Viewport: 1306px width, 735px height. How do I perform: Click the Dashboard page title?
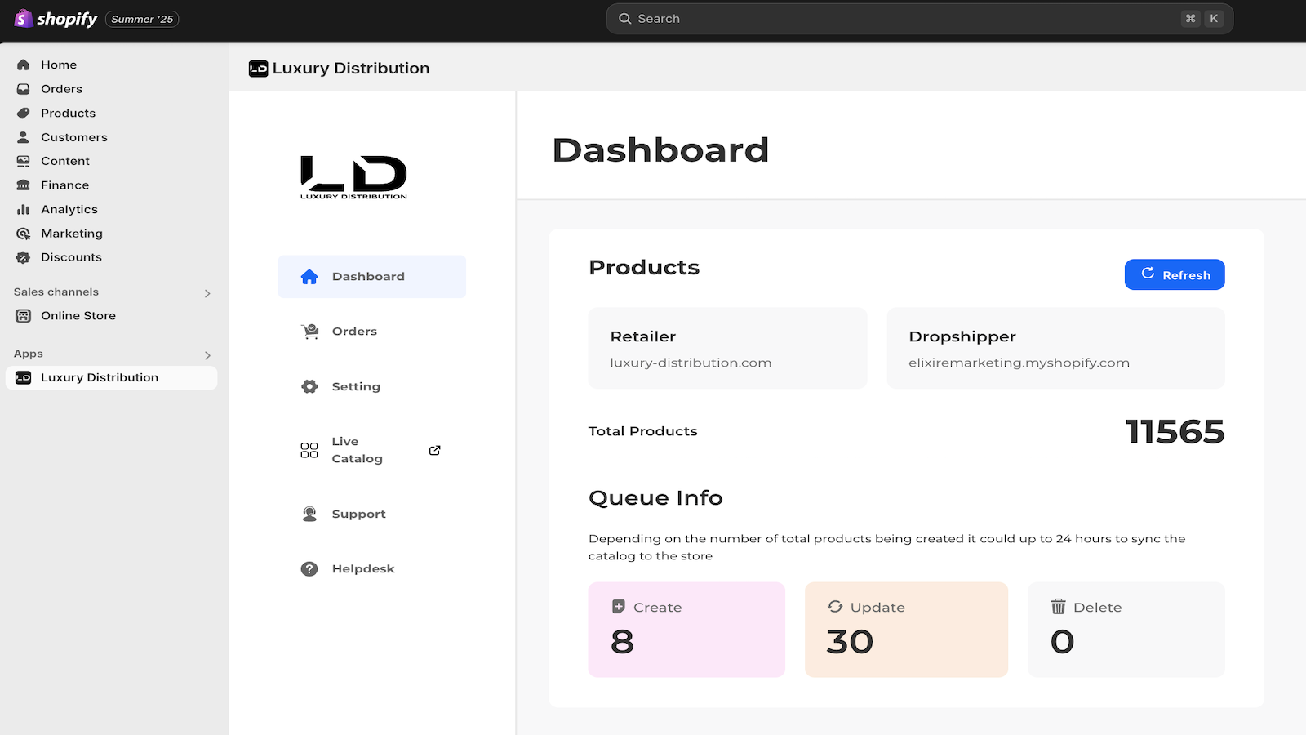pos(660,150)
